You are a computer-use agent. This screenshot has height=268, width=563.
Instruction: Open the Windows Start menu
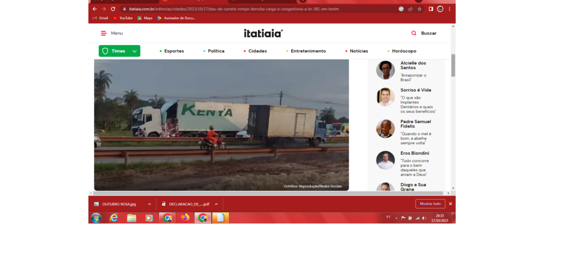coord(96,218)
